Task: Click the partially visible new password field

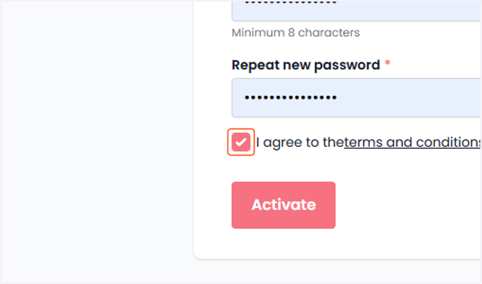Action: coord(357,10)
